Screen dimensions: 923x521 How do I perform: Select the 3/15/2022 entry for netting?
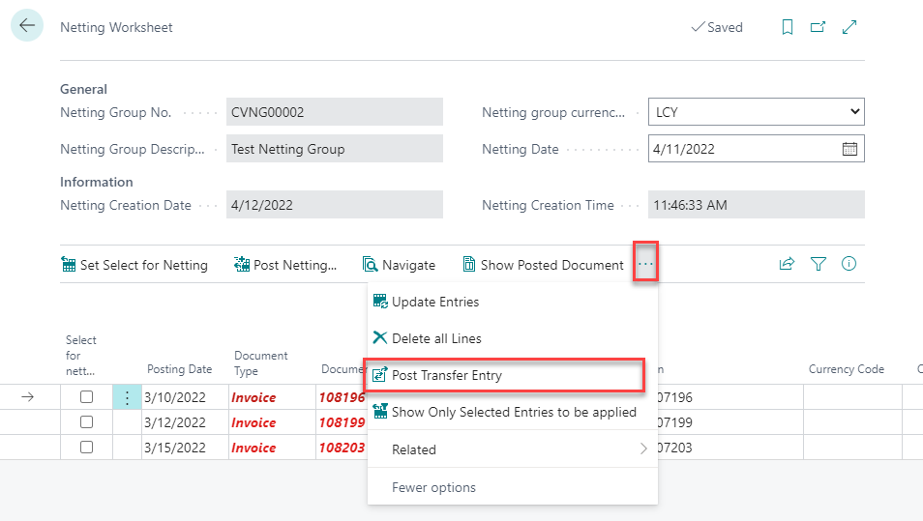coord(86,448)
